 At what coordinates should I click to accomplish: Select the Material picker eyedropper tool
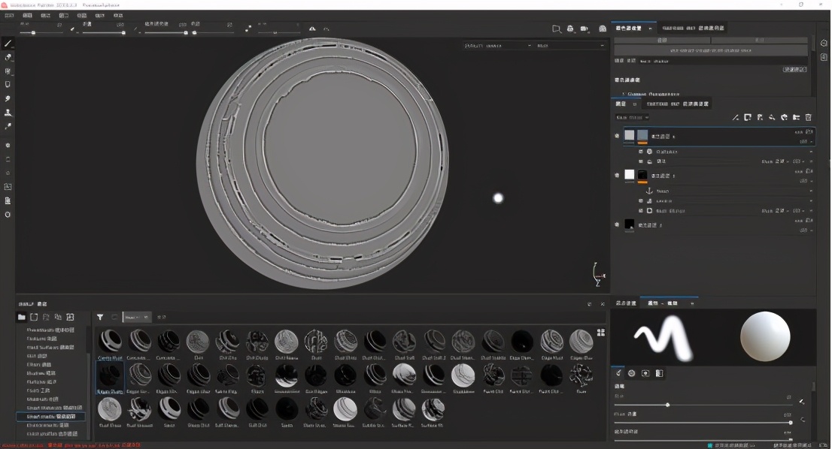click(x=8, y=127)
